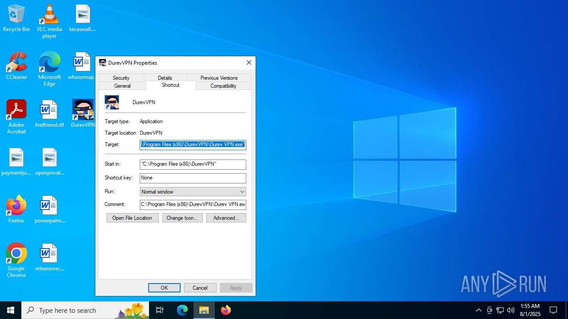Open the Advanced shortcut options
The image size is (568, 319).
pos(226,218)
